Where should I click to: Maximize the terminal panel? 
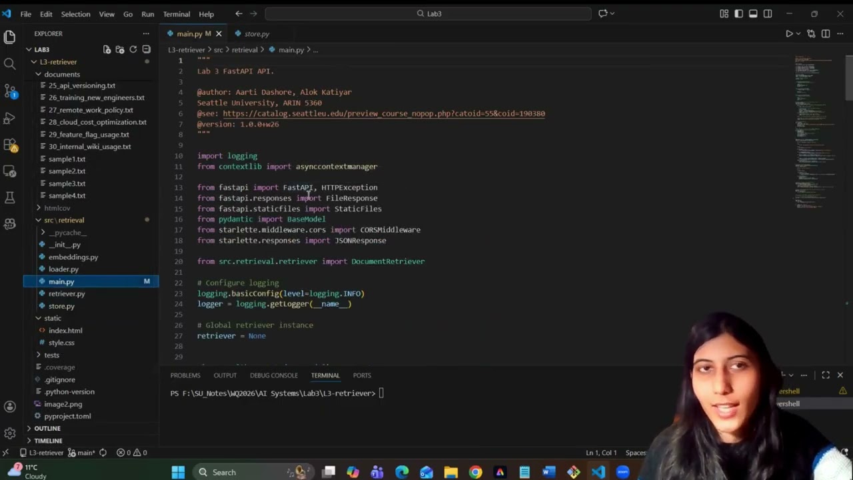click(x=826, y=375)
